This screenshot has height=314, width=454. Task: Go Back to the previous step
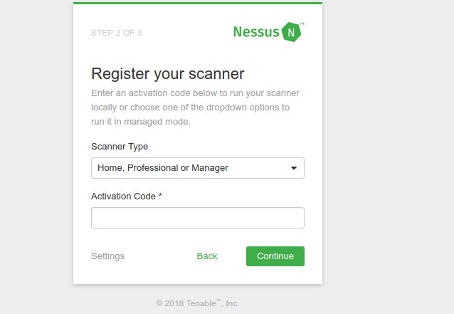point(207,256)
